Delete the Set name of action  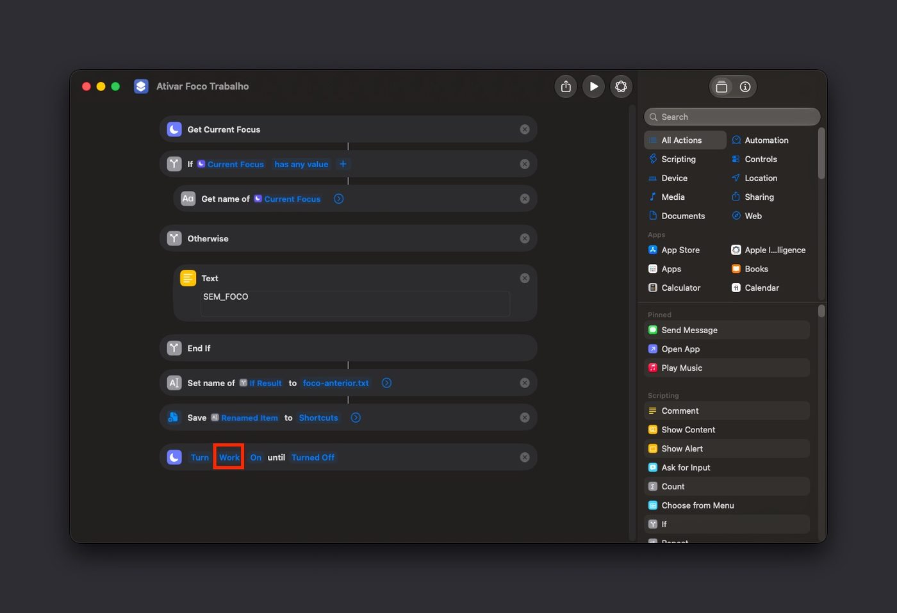(x=525, y=383)
